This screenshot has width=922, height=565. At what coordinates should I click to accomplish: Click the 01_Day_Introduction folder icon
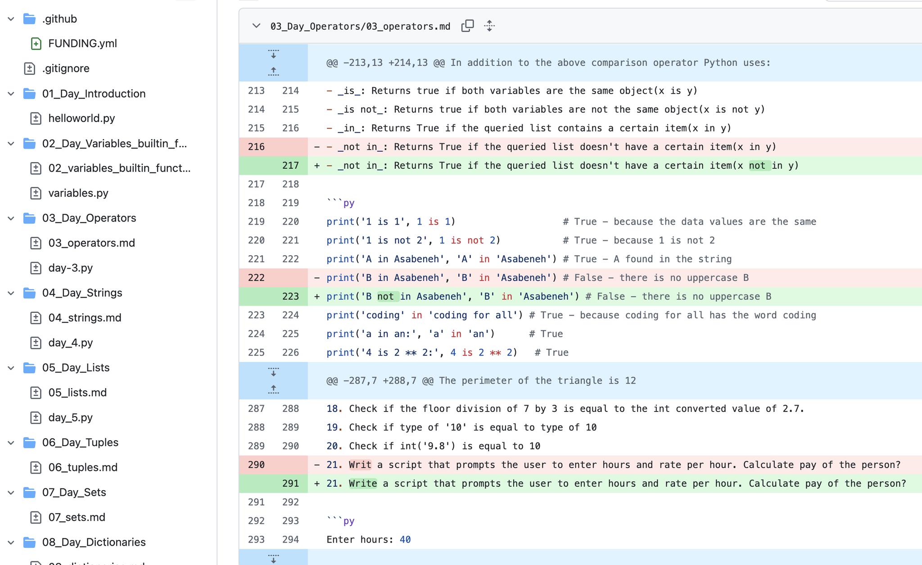[30, 94]
